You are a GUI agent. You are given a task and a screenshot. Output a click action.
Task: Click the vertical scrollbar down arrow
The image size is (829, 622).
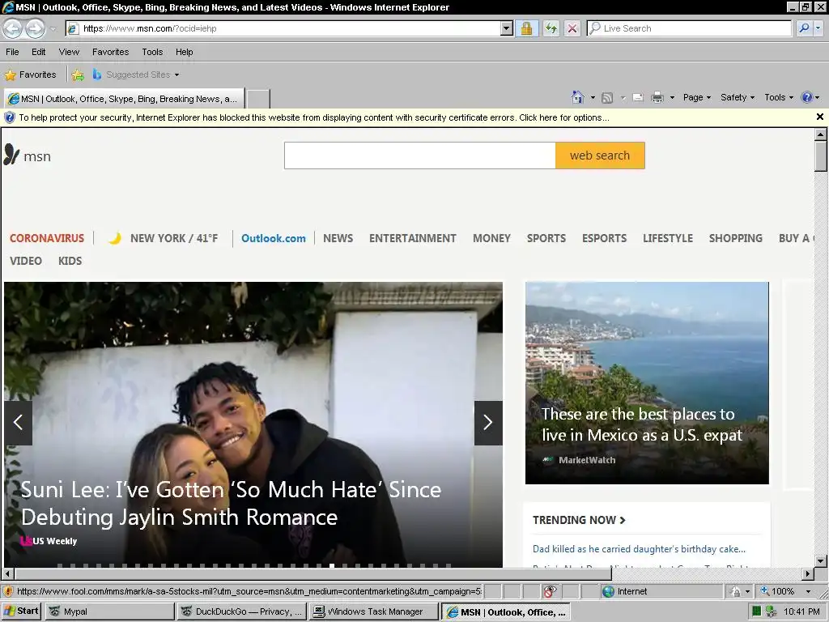click(x=820, y=560)
